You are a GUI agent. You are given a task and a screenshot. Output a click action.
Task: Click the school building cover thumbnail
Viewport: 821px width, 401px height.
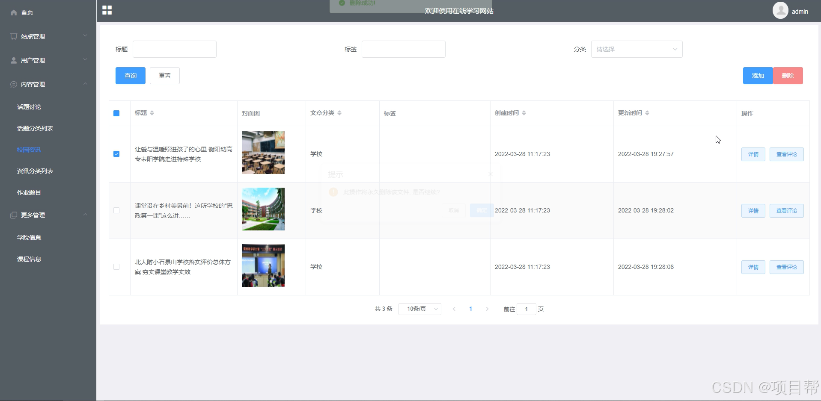(x=263, y=209)
